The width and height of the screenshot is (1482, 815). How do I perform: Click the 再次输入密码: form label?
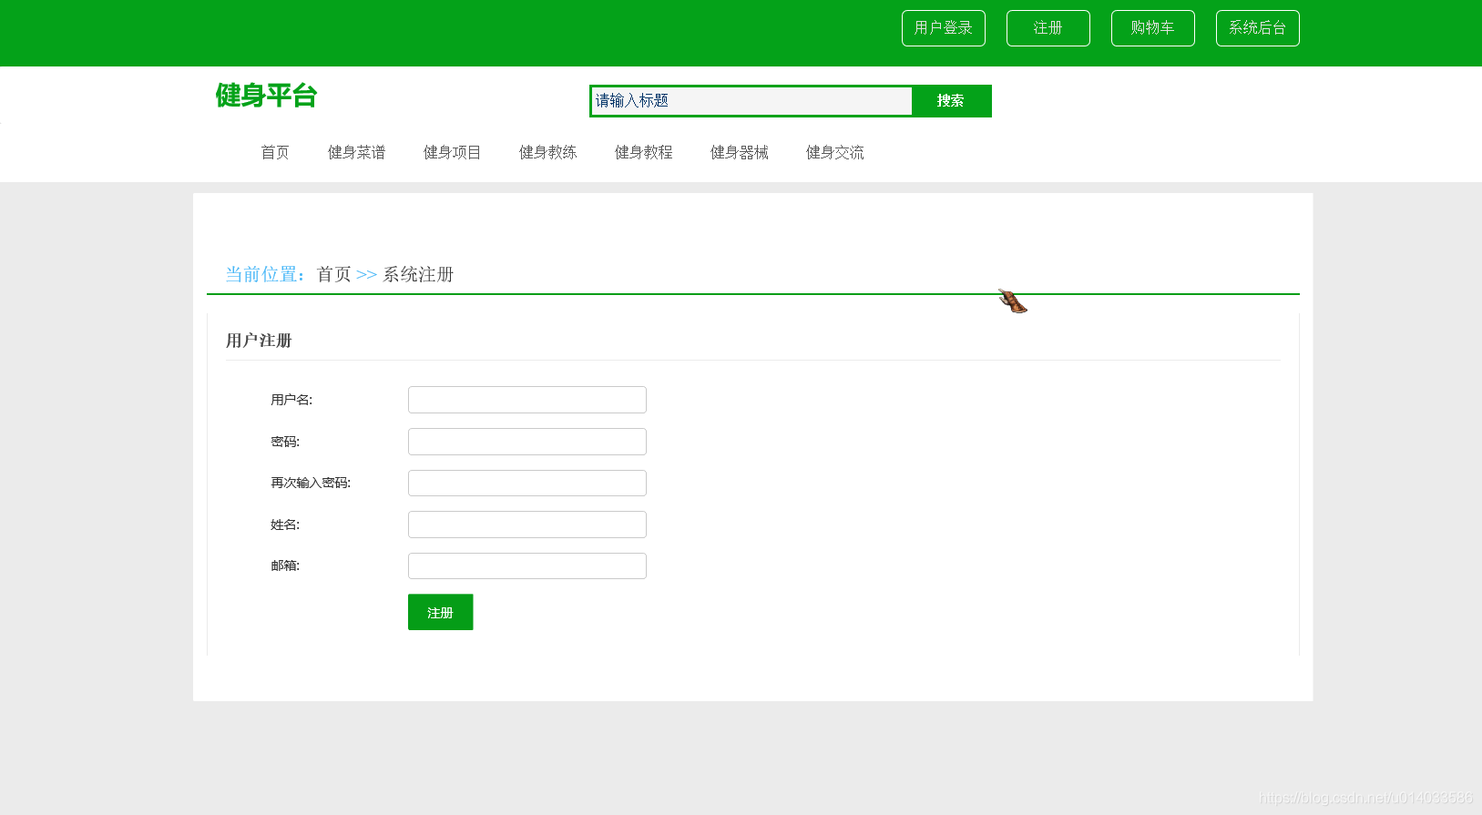(x=311, y=483)
